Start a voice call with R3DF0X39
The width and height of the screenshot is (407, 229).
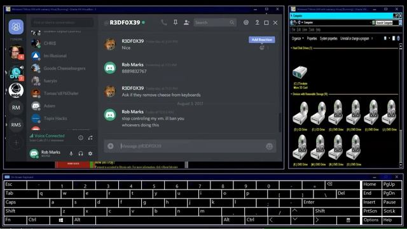(x=164, y=23)
